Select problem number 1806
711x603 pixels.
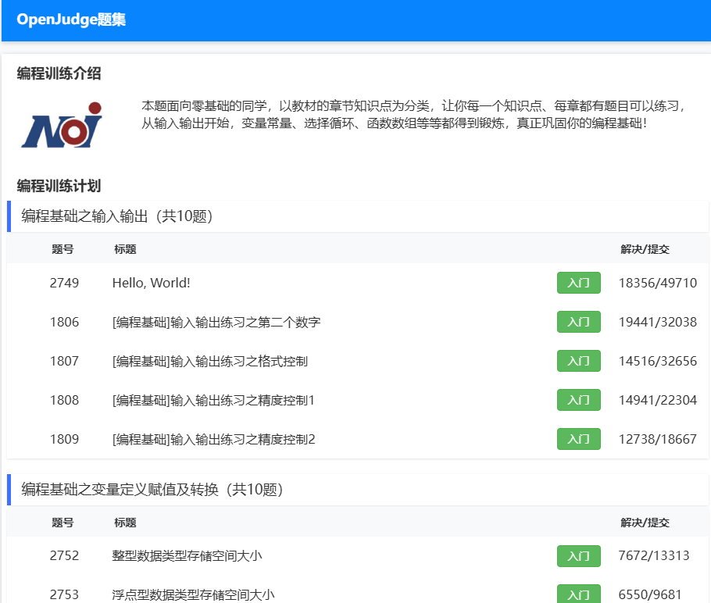(x=64, y=322)
